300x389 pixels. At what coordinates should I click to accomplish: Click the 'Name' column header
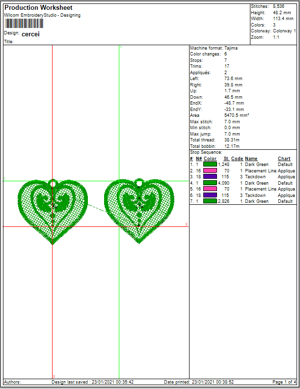pyautogui.click(x=251, y=159)
